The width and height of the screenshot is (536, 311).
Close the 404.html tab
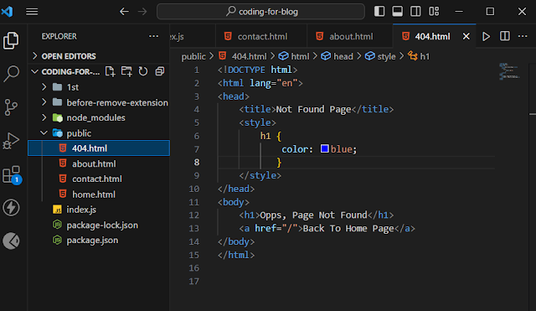[x=466, y=36]
